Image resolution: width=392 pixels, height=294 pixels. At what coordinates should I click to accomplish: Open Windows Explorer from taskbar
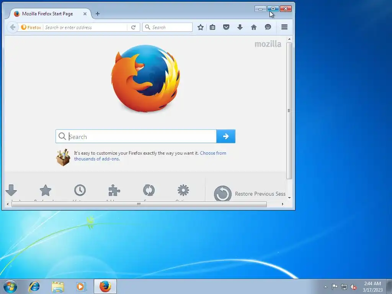(x=58, y=287)
